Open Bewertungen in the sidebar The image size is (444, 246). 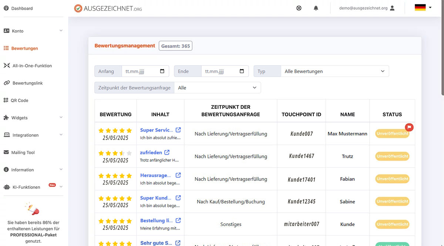pos(24,48)
